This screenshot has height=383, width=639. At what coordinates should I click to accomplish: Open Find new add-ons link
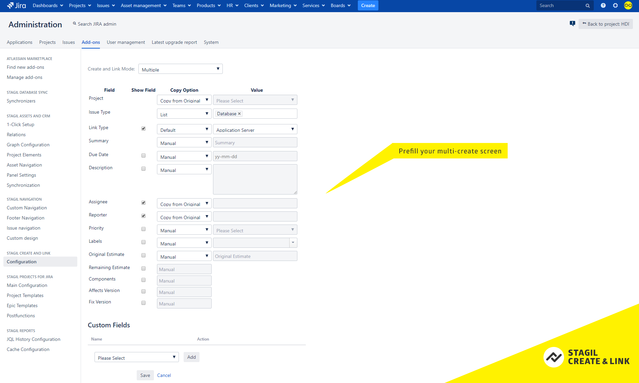pyautogui.click(x=25, y=67)
